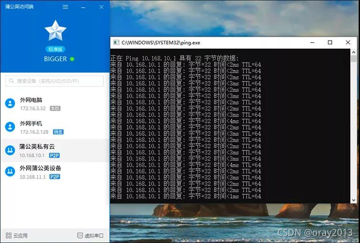
Task: Click IP address 172.16.2.128
Action: click(34, 132)
